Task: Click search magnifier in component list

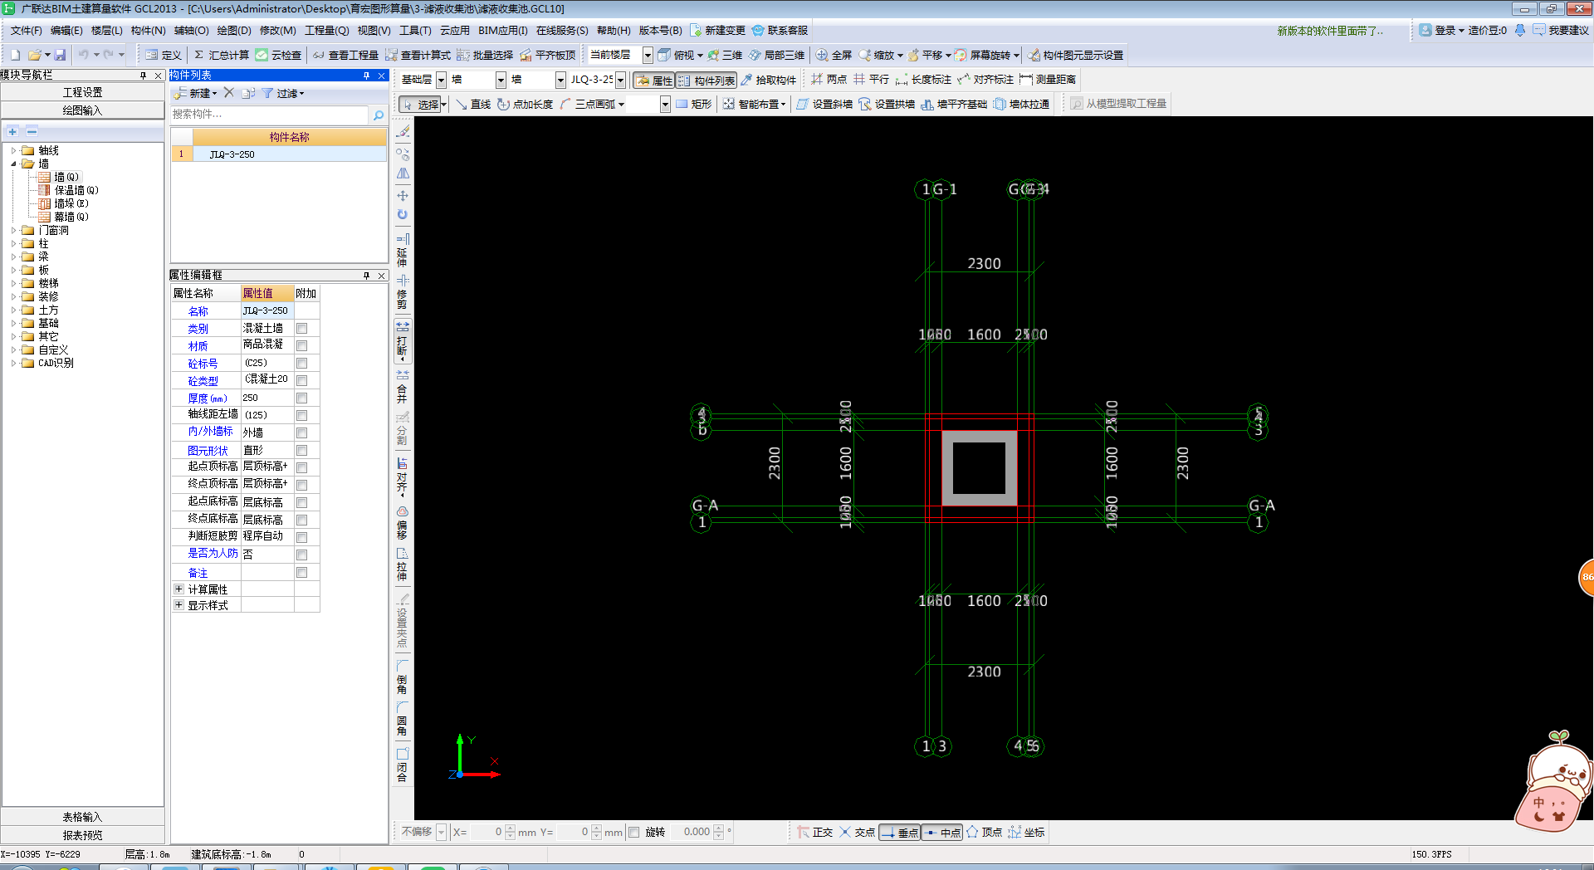Action: [x=379, y=115]
